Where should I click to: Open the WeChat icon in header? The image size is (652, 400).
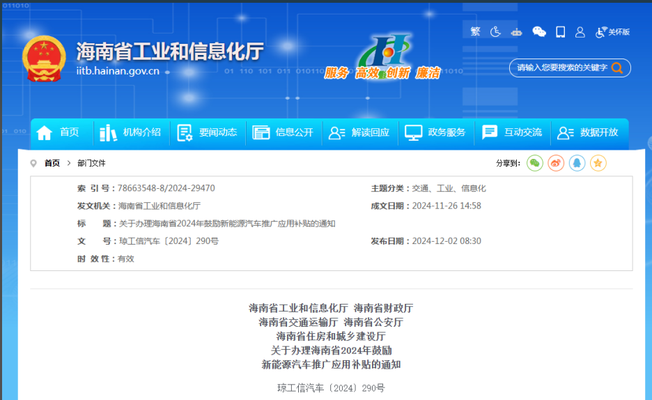(x=539, y=31)
